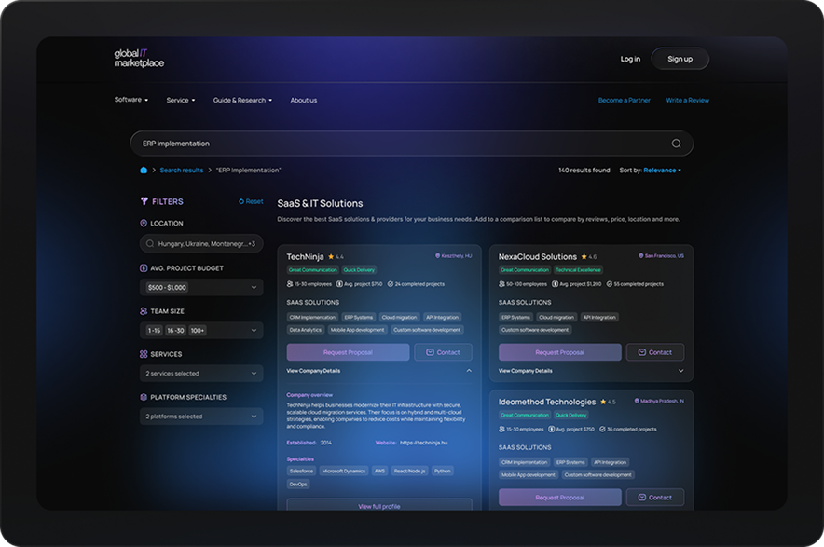Open the Avg. Project Budget dropdown

[x=201, y=288]
